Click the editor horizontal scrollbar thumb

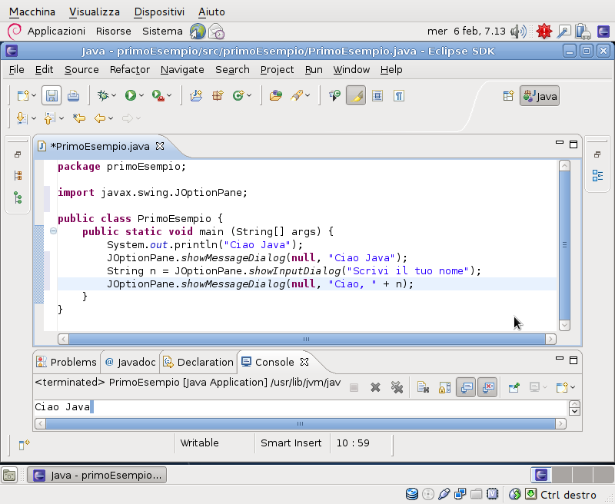tap(307, 340)
